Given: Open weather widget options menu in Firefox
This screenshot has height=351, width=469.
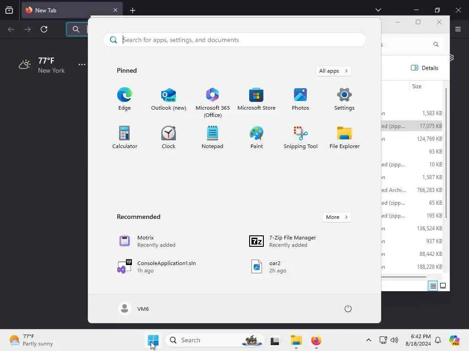Looking at the screenshot, I should coord(82,64).
